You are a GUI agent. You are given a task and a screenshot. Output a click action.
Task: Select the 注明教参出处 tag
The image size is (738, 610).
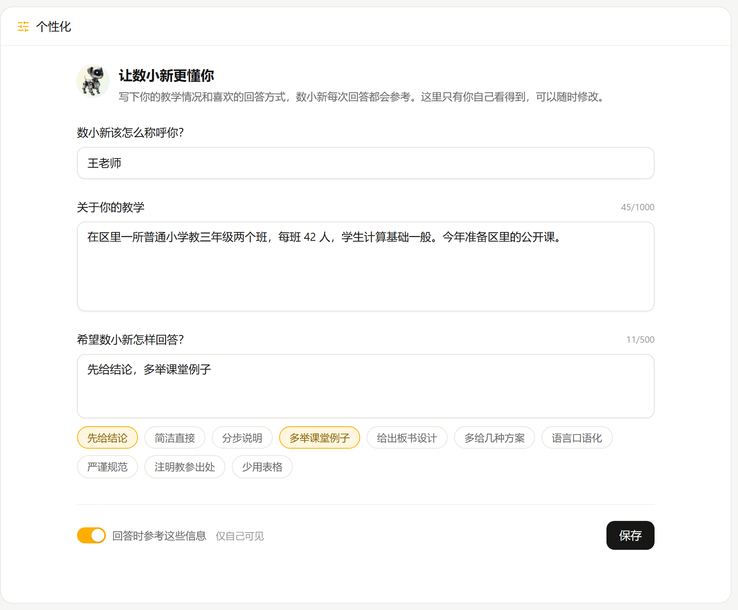185,466
